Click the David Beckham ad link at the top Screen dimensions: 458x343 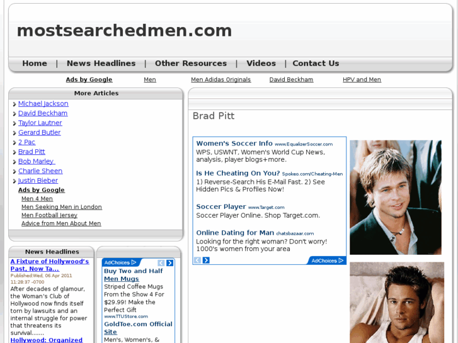coord(291,79)
